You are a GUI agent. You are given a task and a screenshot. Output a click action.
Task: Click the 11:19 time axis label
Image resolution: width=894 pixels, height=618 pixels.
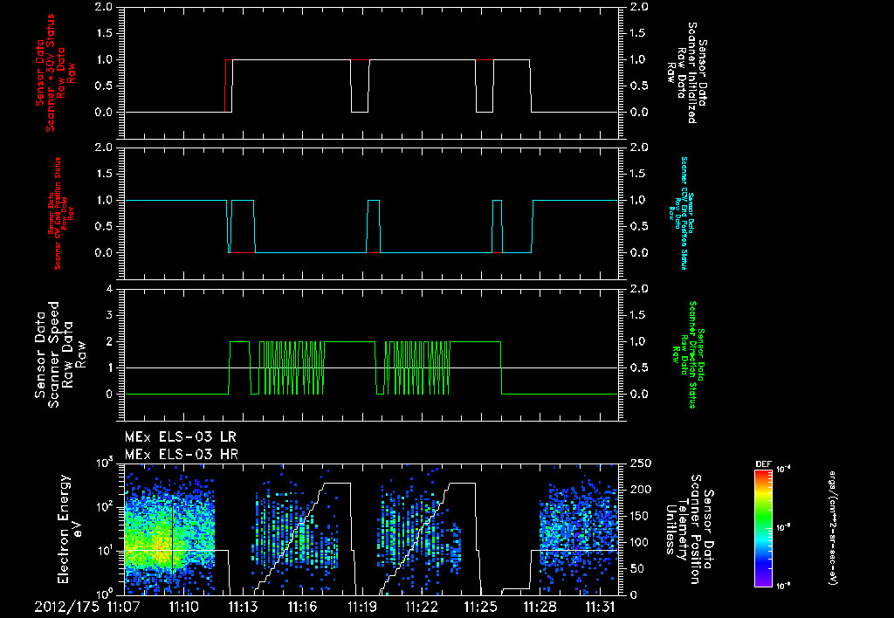coord(362,607)
